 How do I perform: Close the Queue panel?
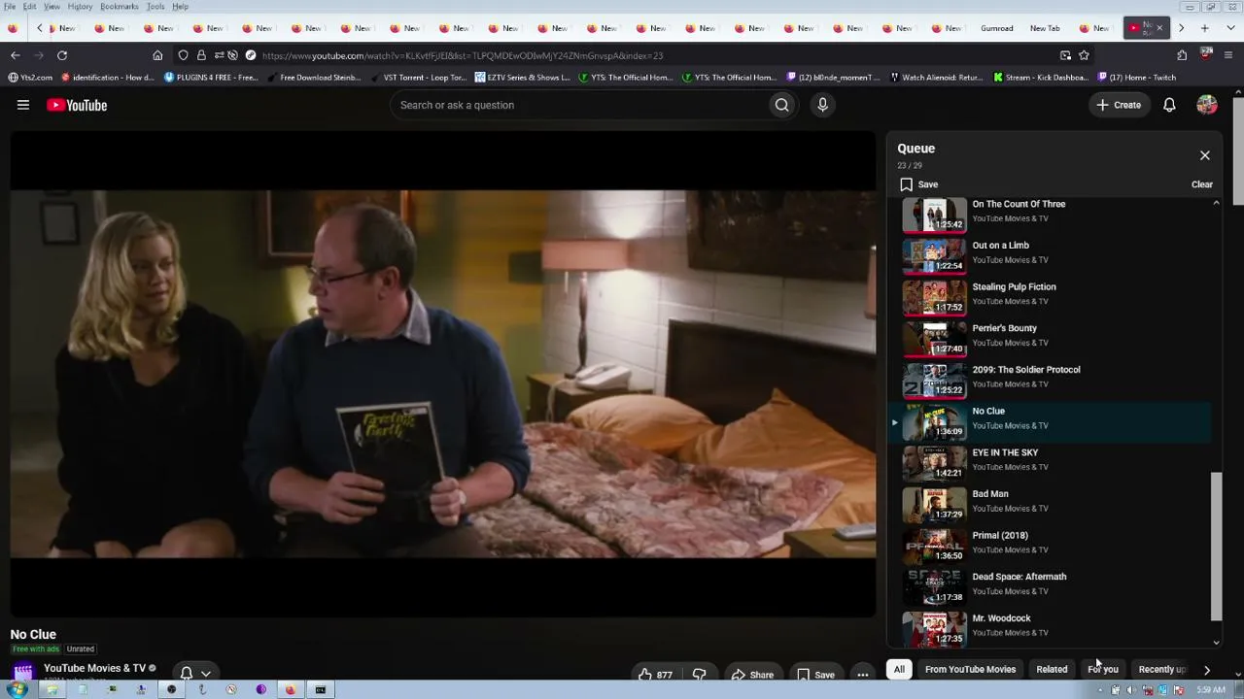(1205, 155)
